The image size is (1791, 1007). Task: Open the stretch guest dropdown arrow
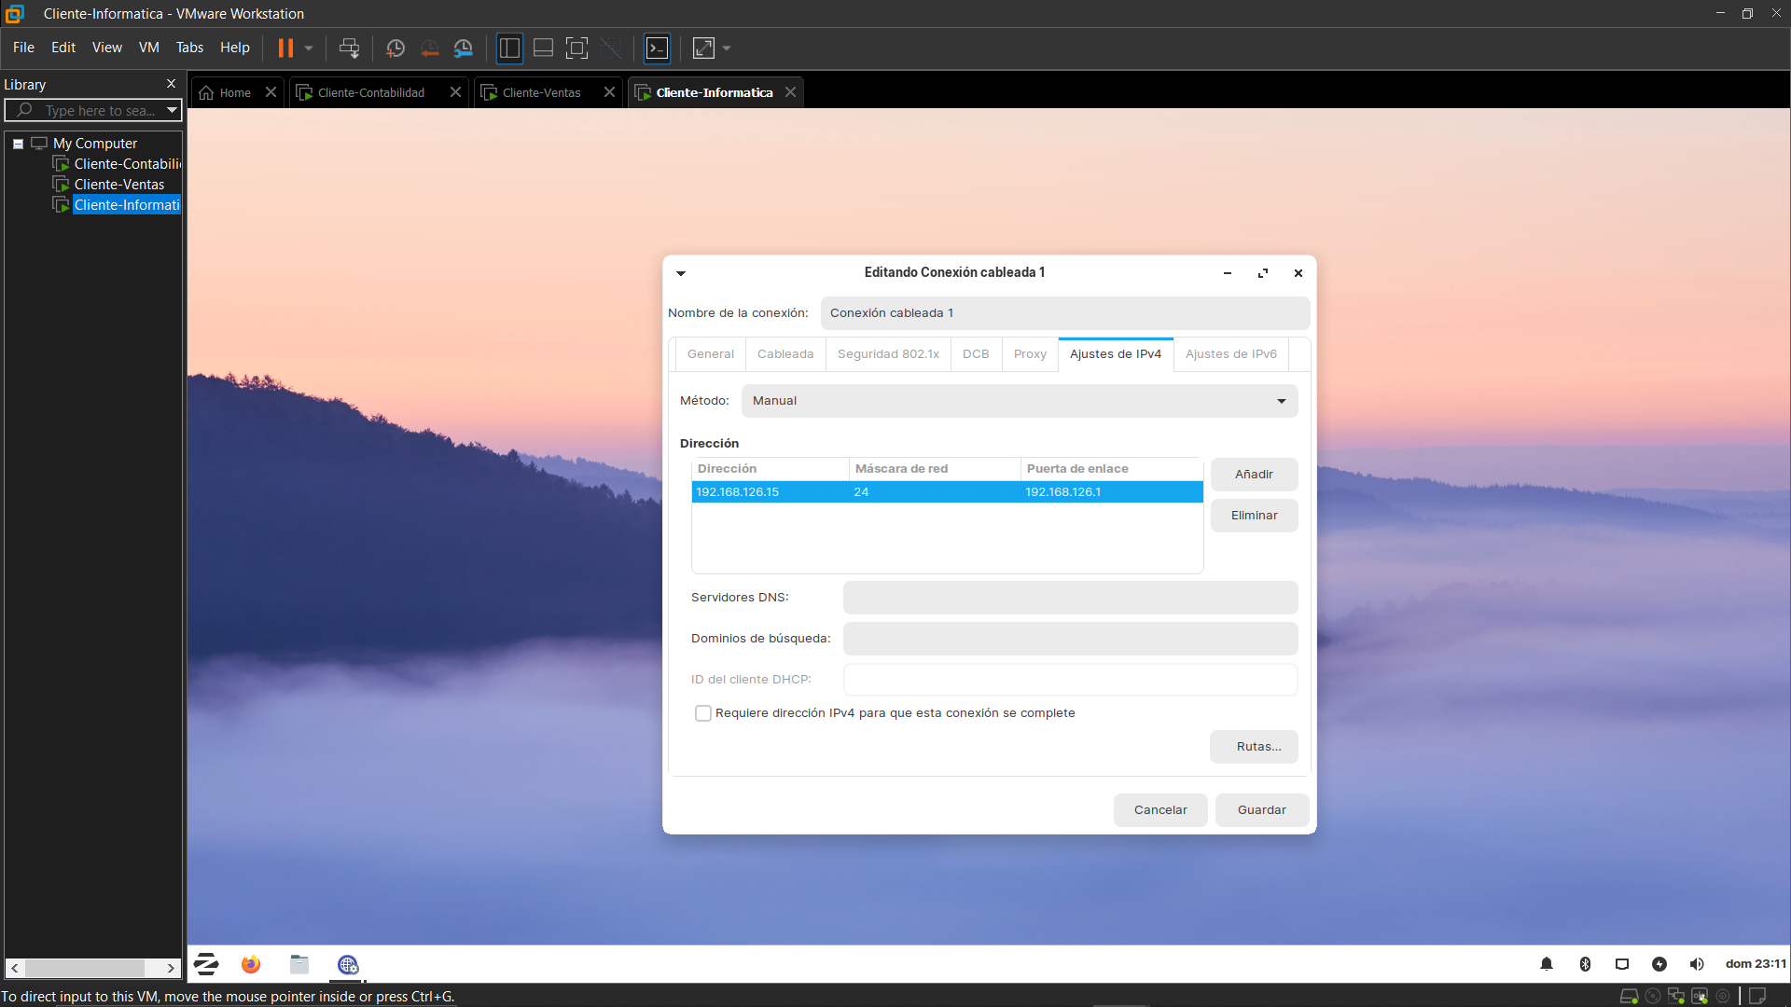[x=727, y=48]
